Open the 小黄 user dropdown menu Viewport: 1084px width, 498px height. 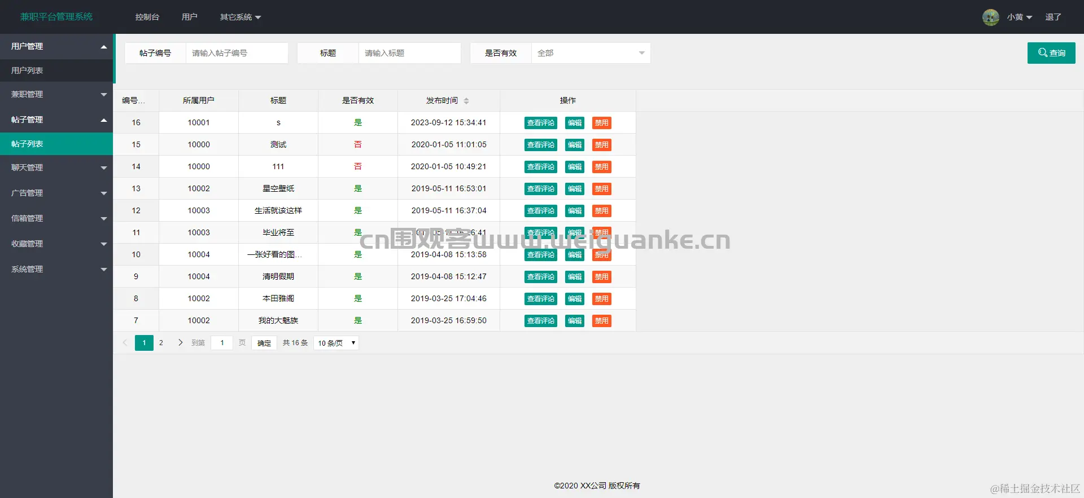coord(1019,17)
